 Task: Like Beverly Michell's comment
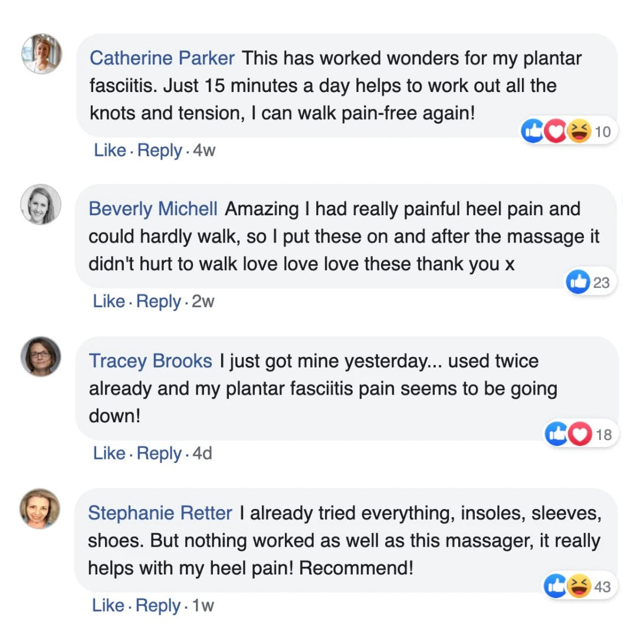[x=109, y=301]
